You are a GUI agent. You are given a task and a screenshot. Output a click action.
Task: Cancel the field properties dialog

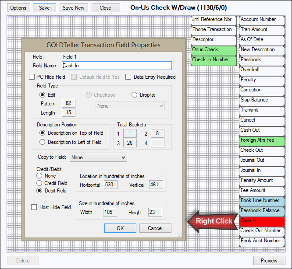click(x=155, y=228)
